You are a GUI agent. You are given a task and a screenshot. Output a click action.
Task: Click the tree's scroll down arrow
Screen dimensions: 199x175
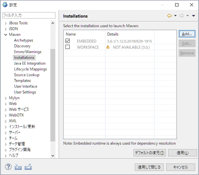coord(53,155)
